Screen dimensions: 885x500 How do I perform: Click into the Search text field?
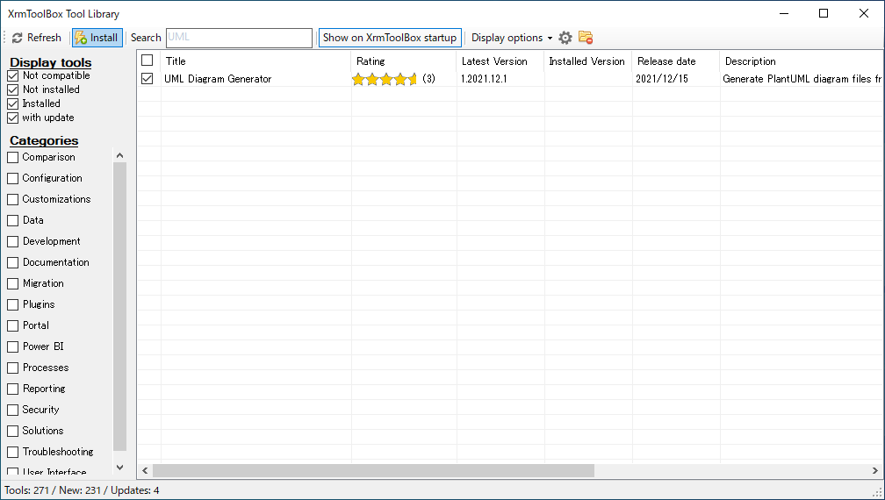click(239, 38)
